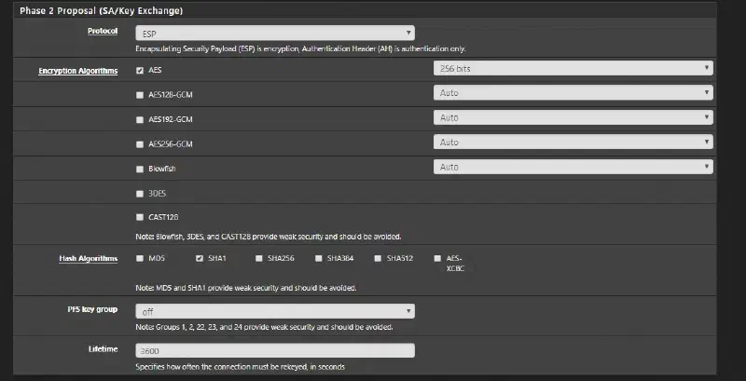The height and width of the screenshot is (381, 746).
Task: Tick the AES256-GCM checkbox
Action: tap(140, 144)
